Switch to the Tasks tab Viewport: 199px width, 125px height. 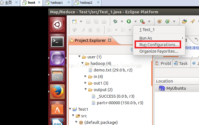(181, 63)
